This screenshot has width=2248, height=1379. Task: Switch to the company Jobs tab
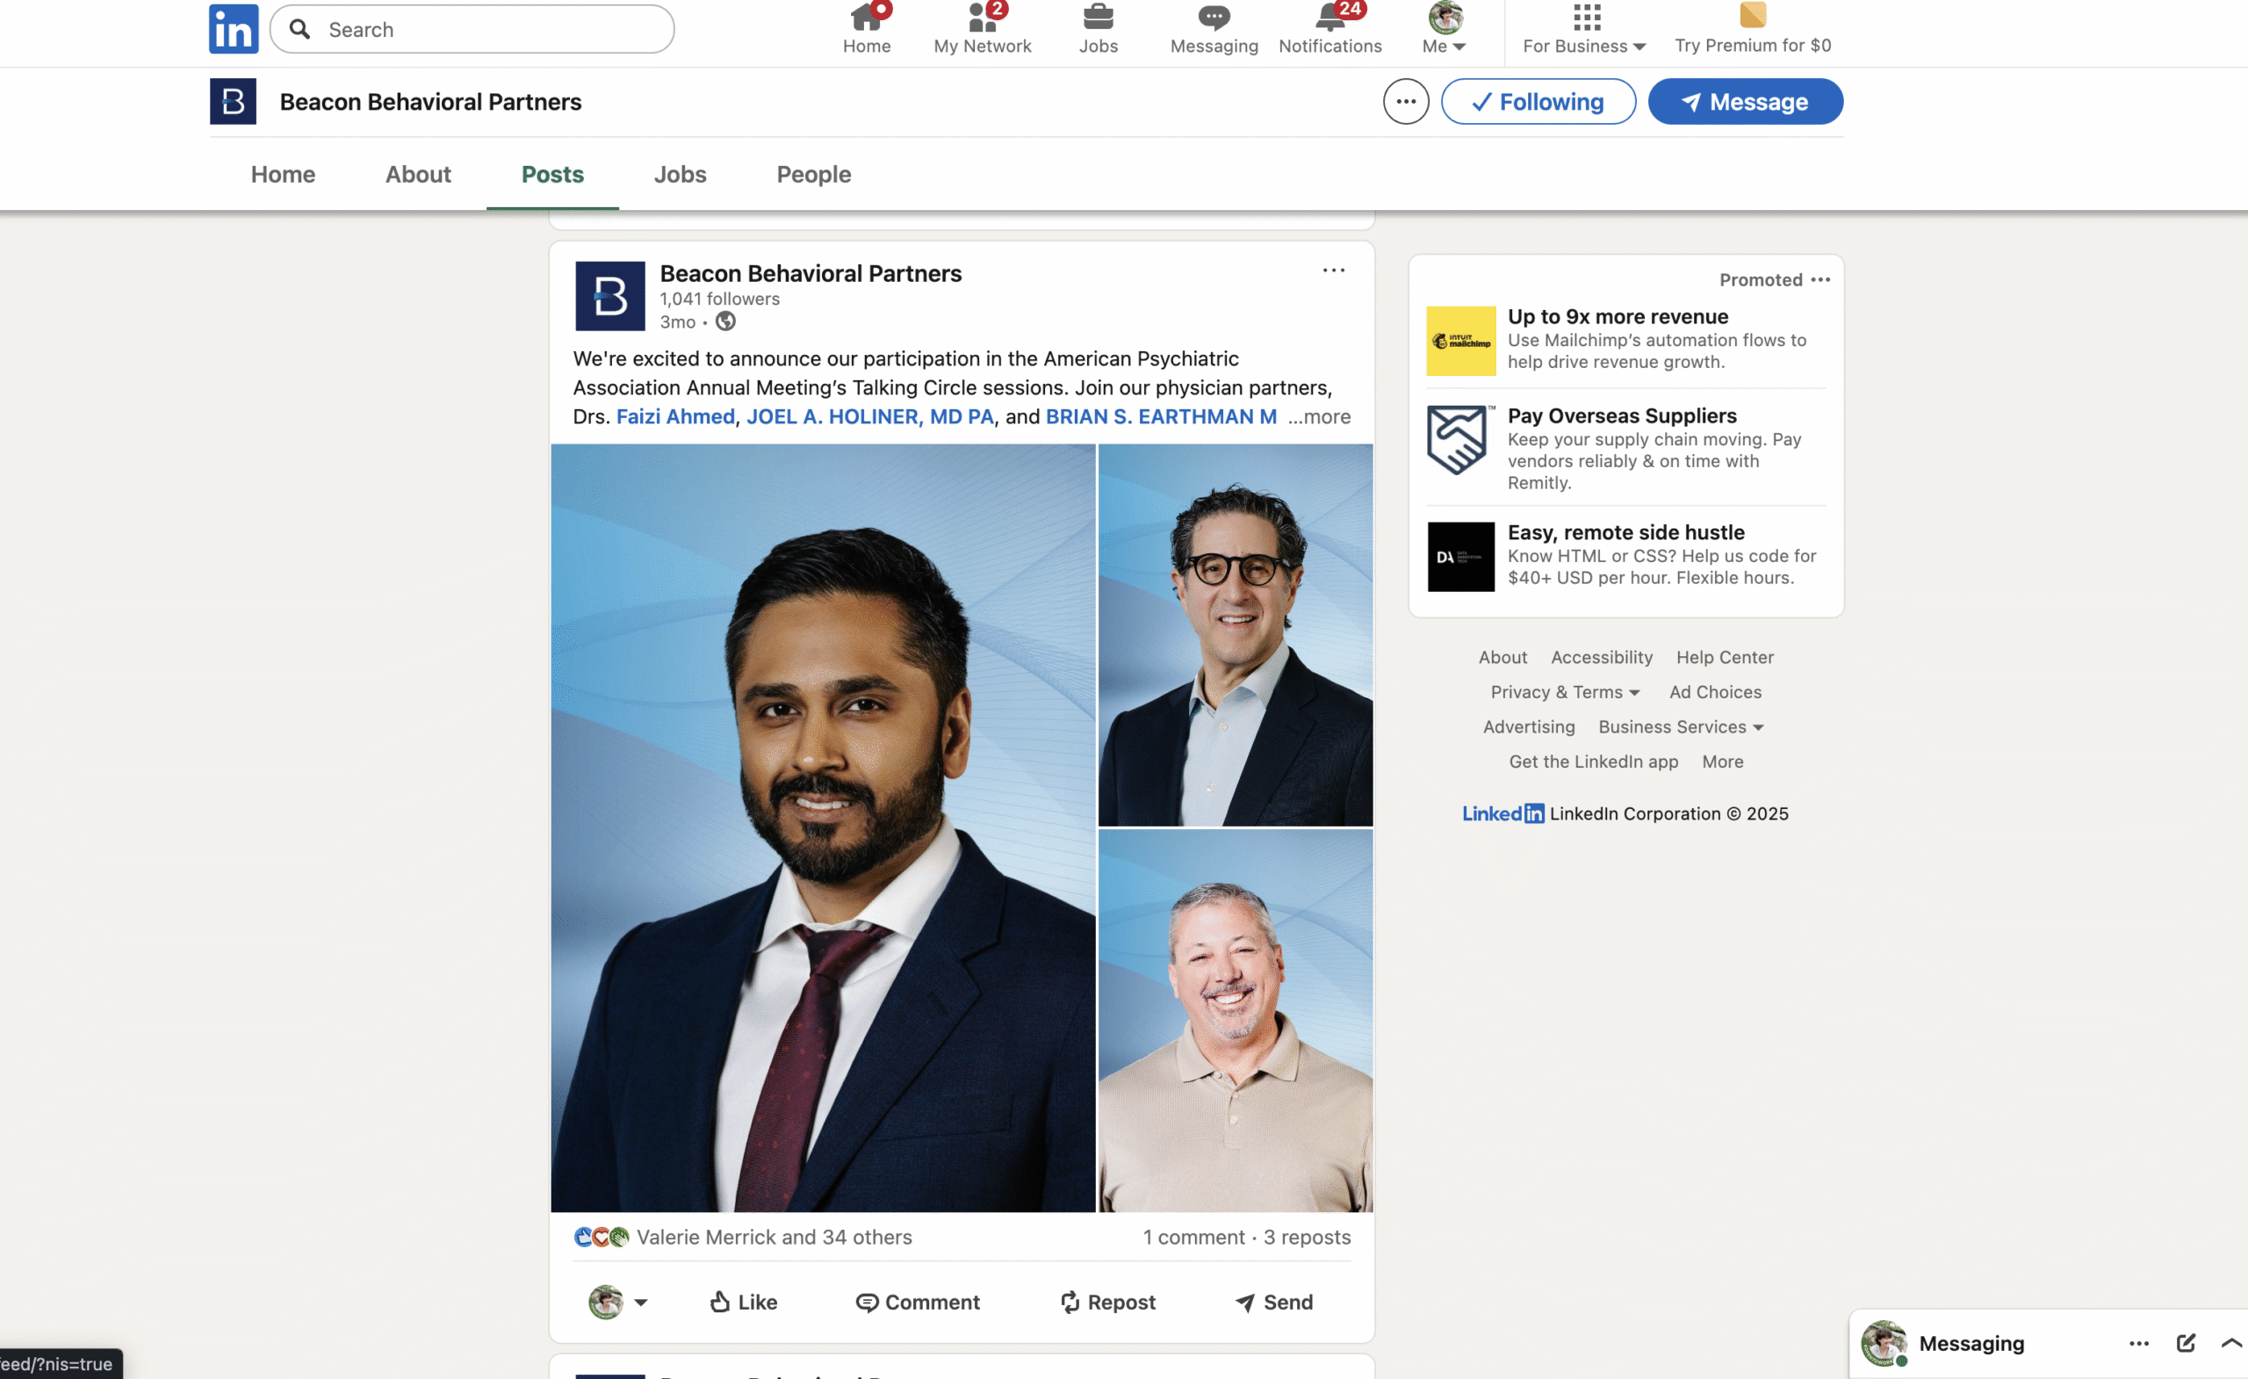pyautogui.click(x=680, y=174)
